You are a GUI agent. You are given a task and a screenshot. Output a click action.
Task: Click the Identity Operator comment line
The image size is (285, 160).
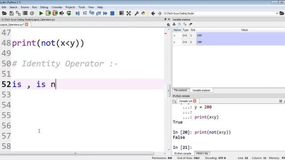[65, 64]
